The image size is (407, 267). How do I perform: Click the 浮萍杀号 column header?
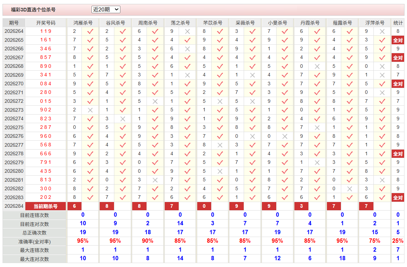pyautogui.click(x=374, y=23)
